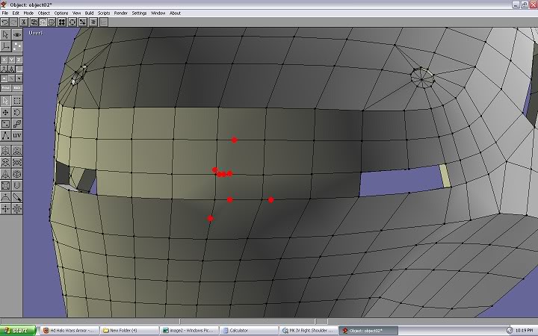Click the stacked-lines list icon in top toolbar
538x336 pixels.
[93, 22]
